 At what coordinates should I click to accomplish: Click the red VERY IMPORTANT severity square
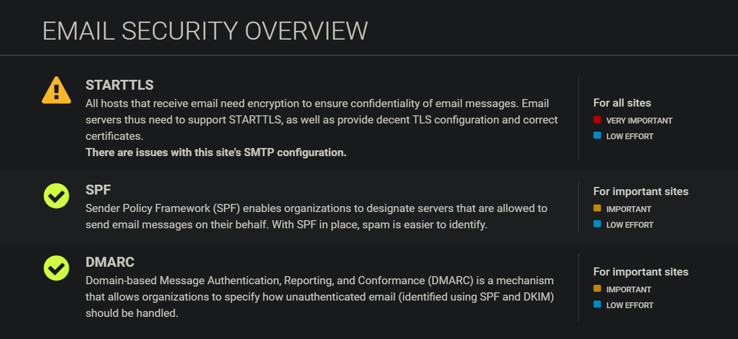598,119
